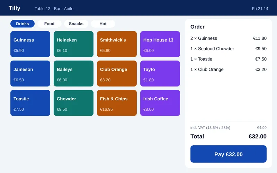Screen dimensions: 277x173
Task: Click the Fri 21:14 clock
Action: pos(260,9)
